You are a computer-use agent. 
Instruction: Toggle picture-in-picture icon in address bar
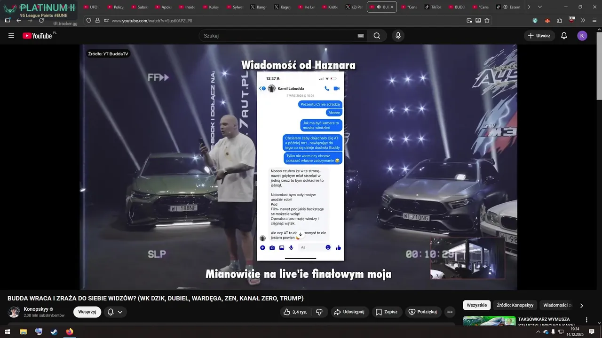(x=469, y=20)
